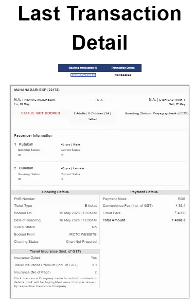196x308 pixels.
Task: Select the 'Transaction Status' column header
Action: pyautogui.click(x=123, y=68)
